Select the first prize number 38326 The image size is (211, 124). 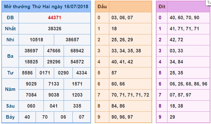(54, 29)
